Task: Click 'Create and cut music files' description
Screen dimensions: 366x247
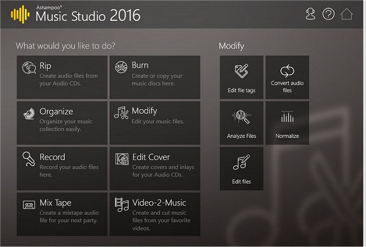Action: pos(161,221)
